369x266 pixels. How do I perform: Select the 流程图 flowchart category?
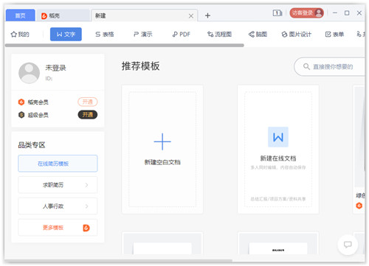219,34
